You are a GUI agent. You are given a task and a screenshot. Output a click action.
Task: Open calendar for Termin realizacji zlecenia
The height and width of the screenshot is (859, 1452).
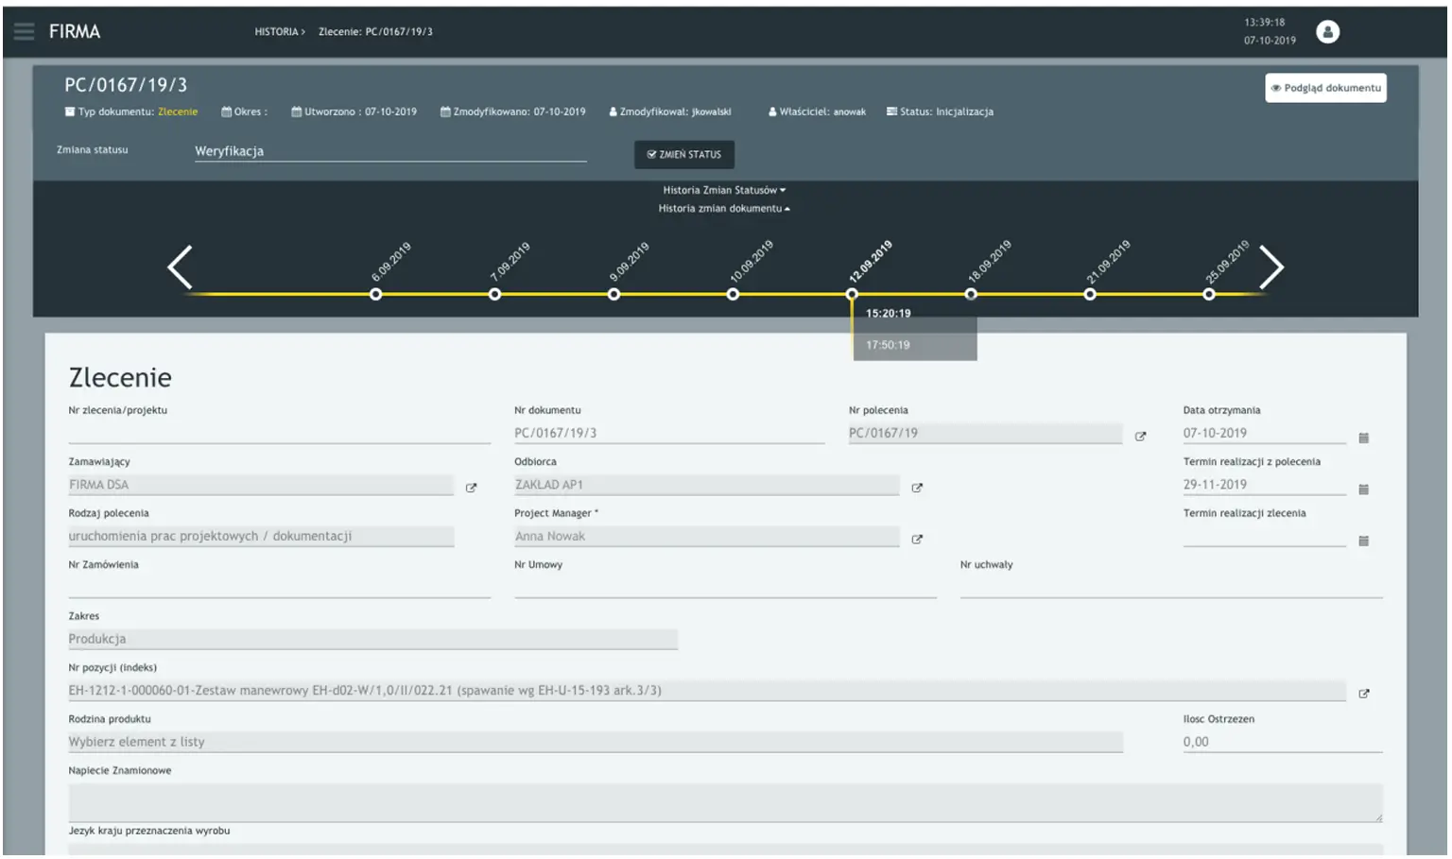pos(1363,541)
